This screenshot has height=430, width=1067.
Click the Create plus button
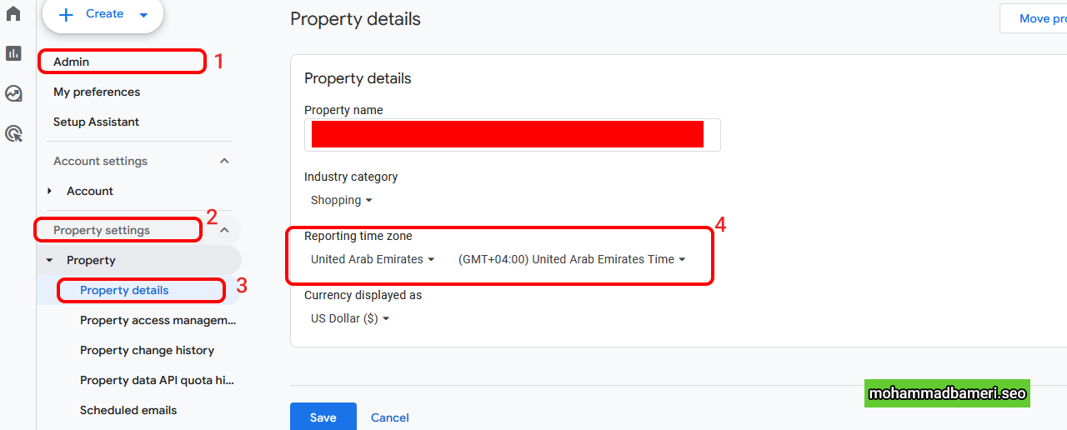pos(103,14)
